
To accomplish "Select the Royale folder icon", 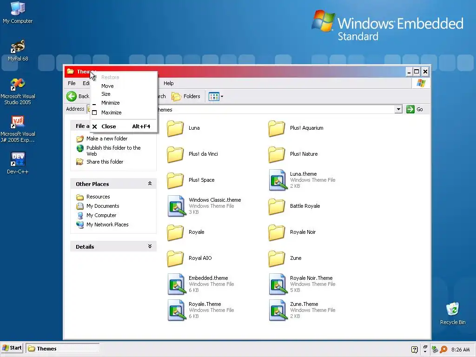I will click(175, 232).
